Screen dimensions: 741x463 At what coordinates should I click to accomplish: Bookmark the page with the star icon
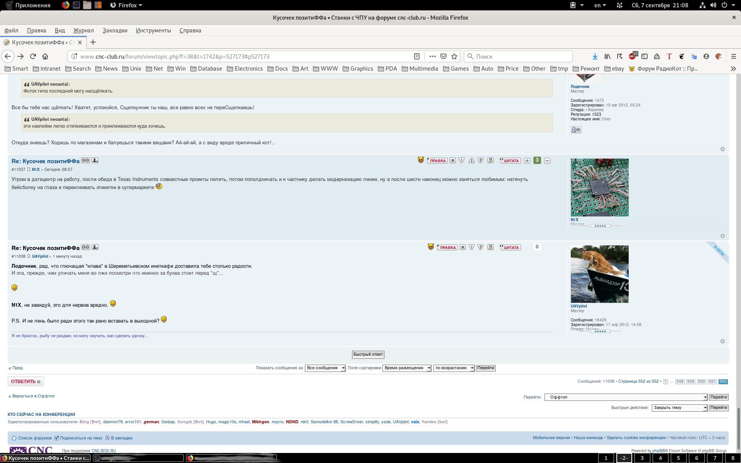coord(454,56)
